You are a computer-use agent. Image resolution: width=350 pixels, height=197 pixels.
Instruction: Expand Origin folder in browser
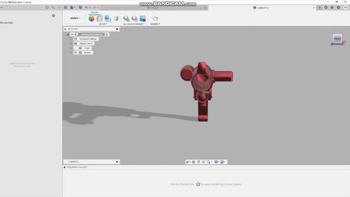[71, 48]
